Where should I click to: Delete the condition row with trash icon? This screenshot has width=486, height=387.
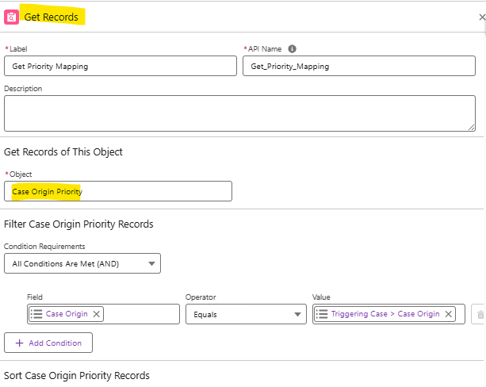tap(480, 315)
